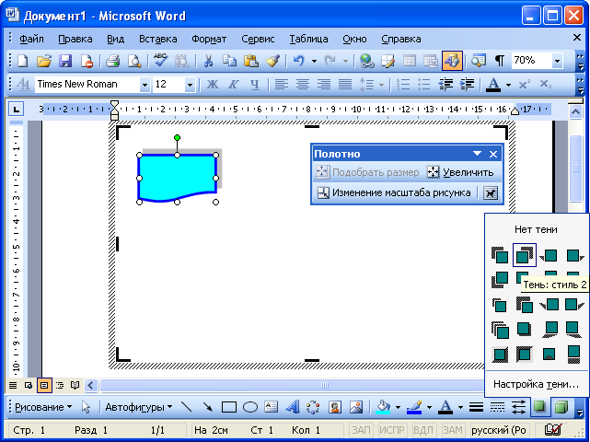Open 3-D style cube button
The width and height of the screenshot is (590, 442).
pyautogui.click(x=561, y=407)
